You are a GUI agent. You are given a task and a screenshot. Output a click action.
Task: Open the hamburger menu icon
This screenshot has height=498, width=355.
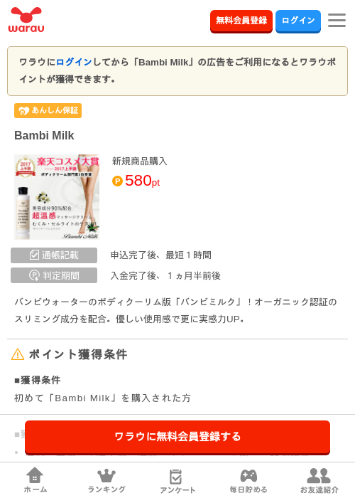[337, 20]
